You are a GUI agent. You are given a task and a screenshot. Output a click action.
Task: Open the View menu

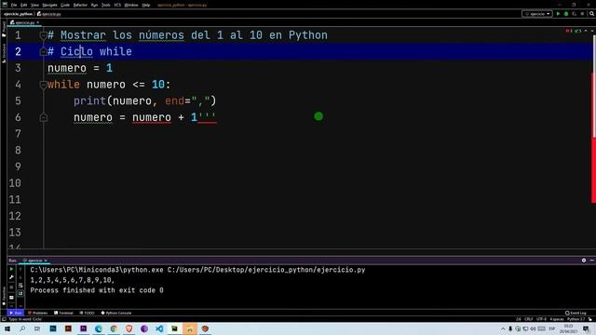(34, 5)
